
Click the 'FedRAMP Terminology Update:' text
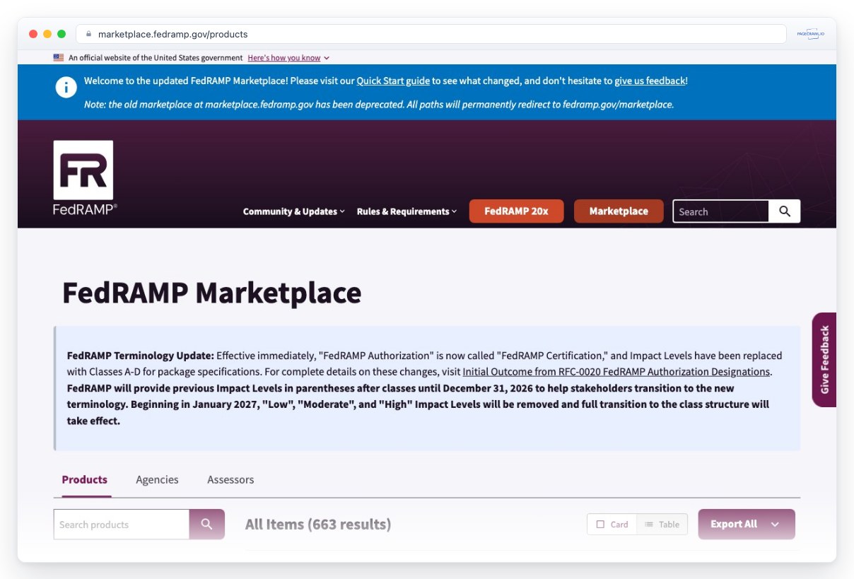pyautogui.click(x=140, y=356)
